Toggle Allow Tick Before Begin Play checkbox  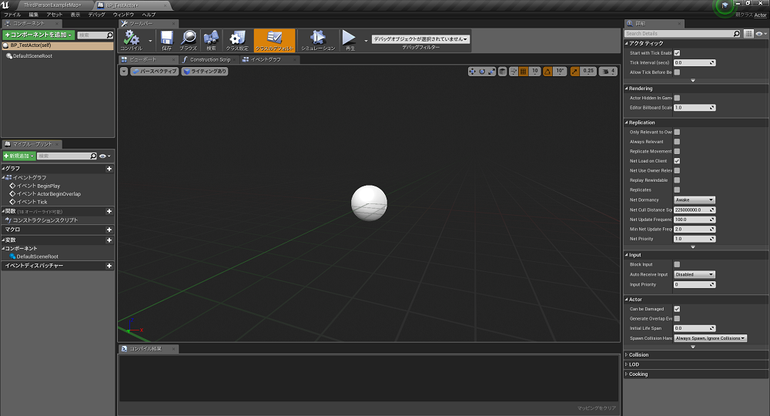[677, 72]
